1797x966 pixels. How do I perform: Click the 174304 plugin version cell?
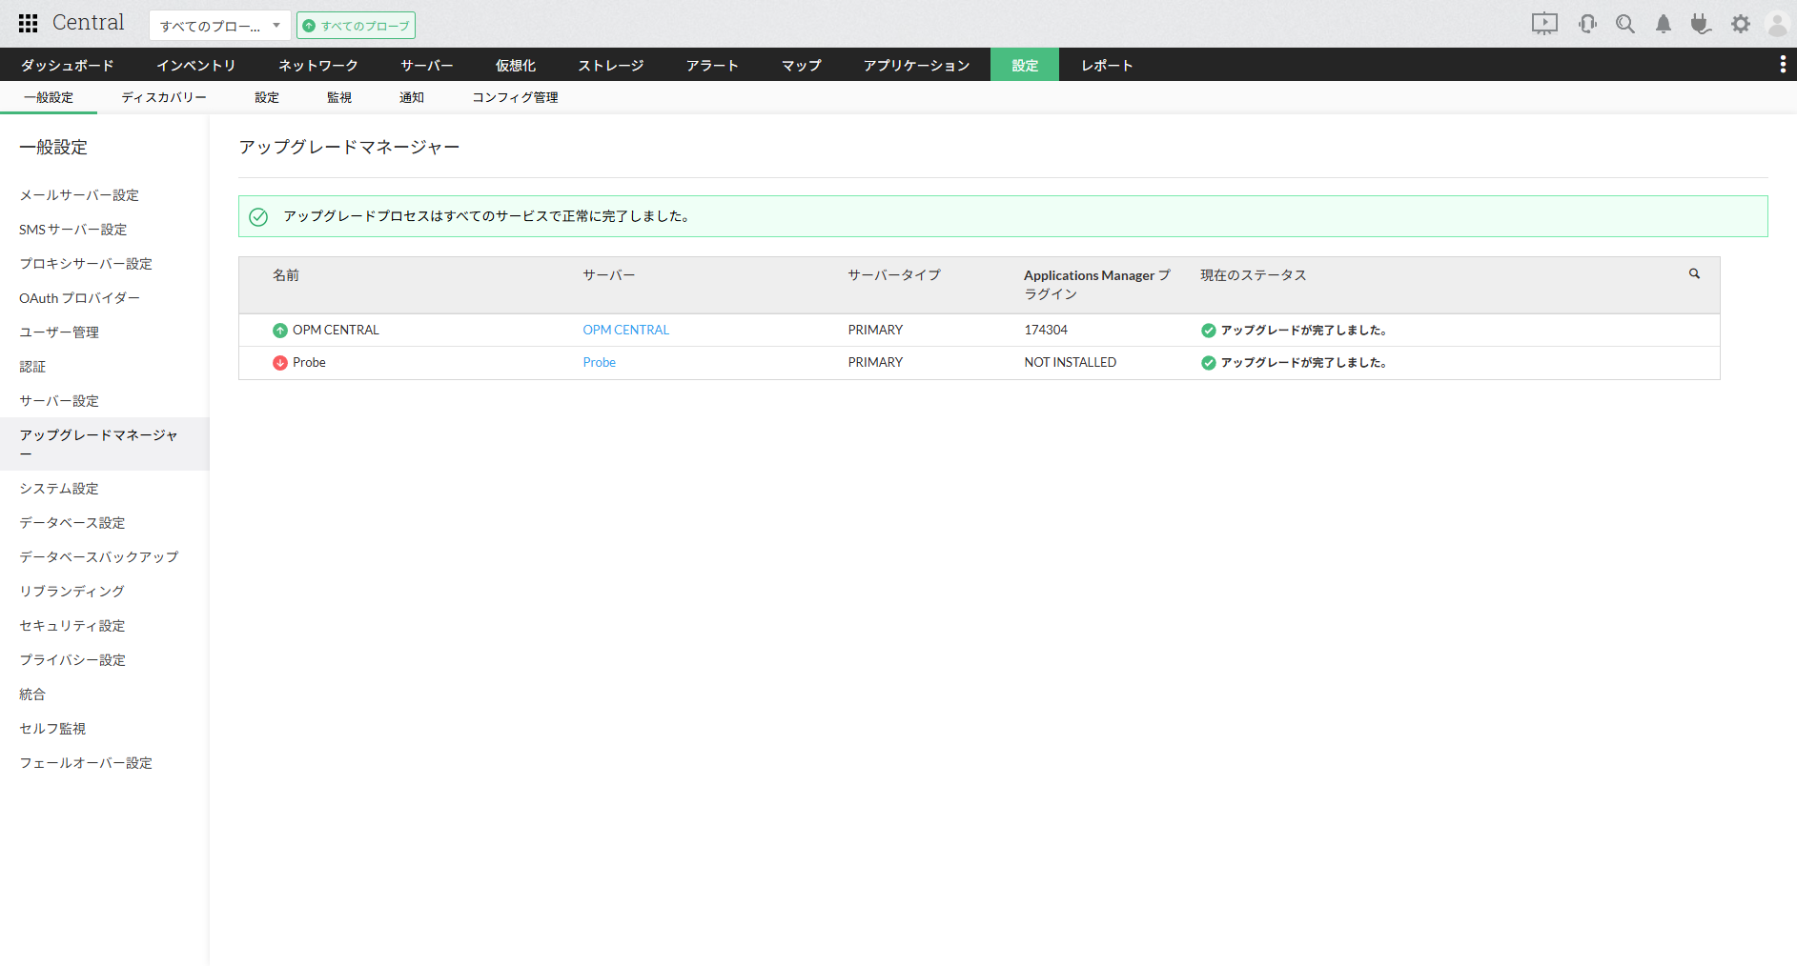[x=1046, y=331]
